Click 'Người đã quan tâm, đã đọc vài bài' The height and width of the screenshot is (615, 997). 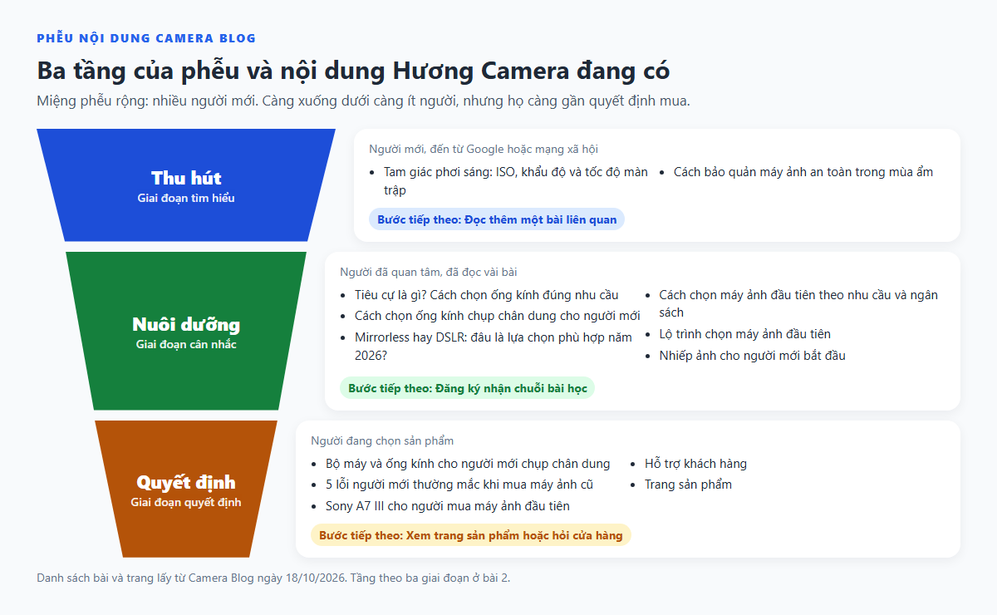429,272
